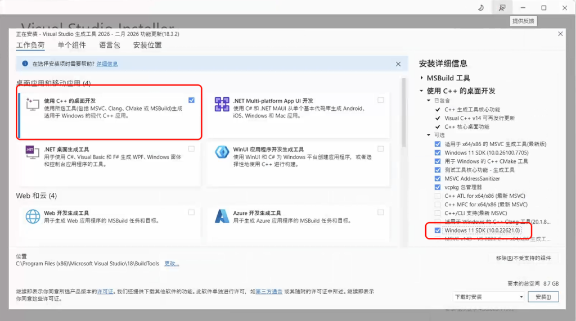Image resolution: width=576 pixels, height=321 pixels.
Task: Enable C++ ATL for x64/x86 checkbox
Action: [x=438, y=196]
